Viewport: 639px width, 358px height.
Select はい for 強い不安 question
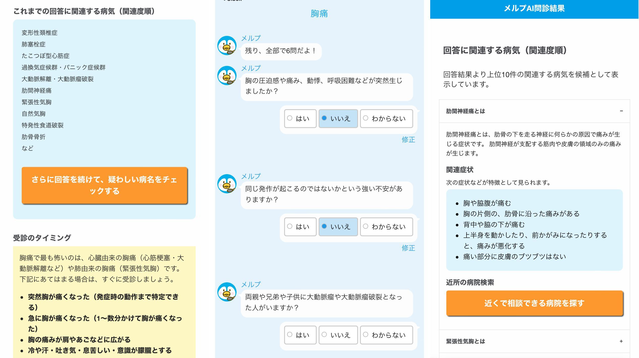coord(300,227)
